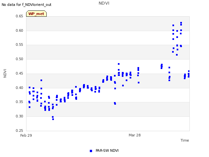Click the 0.50 y-axis tick label
209x157 pixels.
tap(19, 59)
